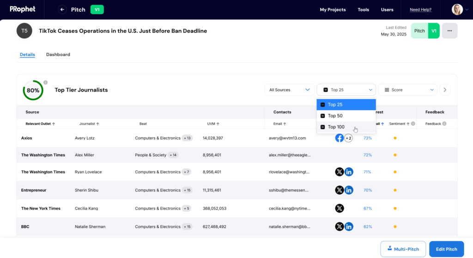Image resolution: width=473 pixels, height=258 pixels.
Task: Click the three-dot more options button
Action: tap(449, 31)
